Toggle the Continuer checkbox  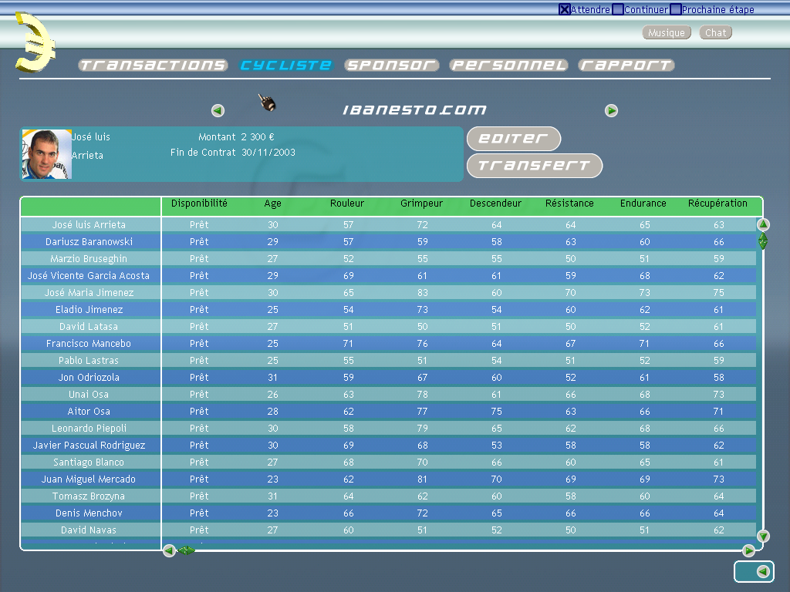[x=618, y=9]
